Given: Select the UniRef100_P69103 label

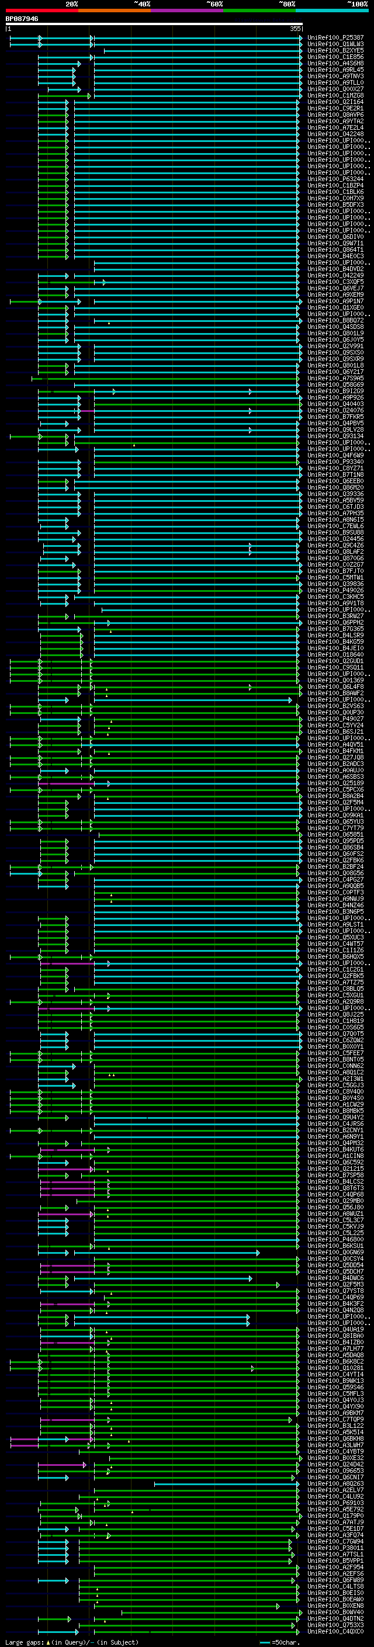Looking at the screenshot, I should click(x=335, y=1503).
